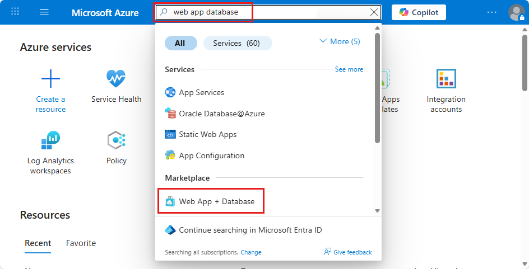Click the Web App + Database marketplace icon

point(170,201)
